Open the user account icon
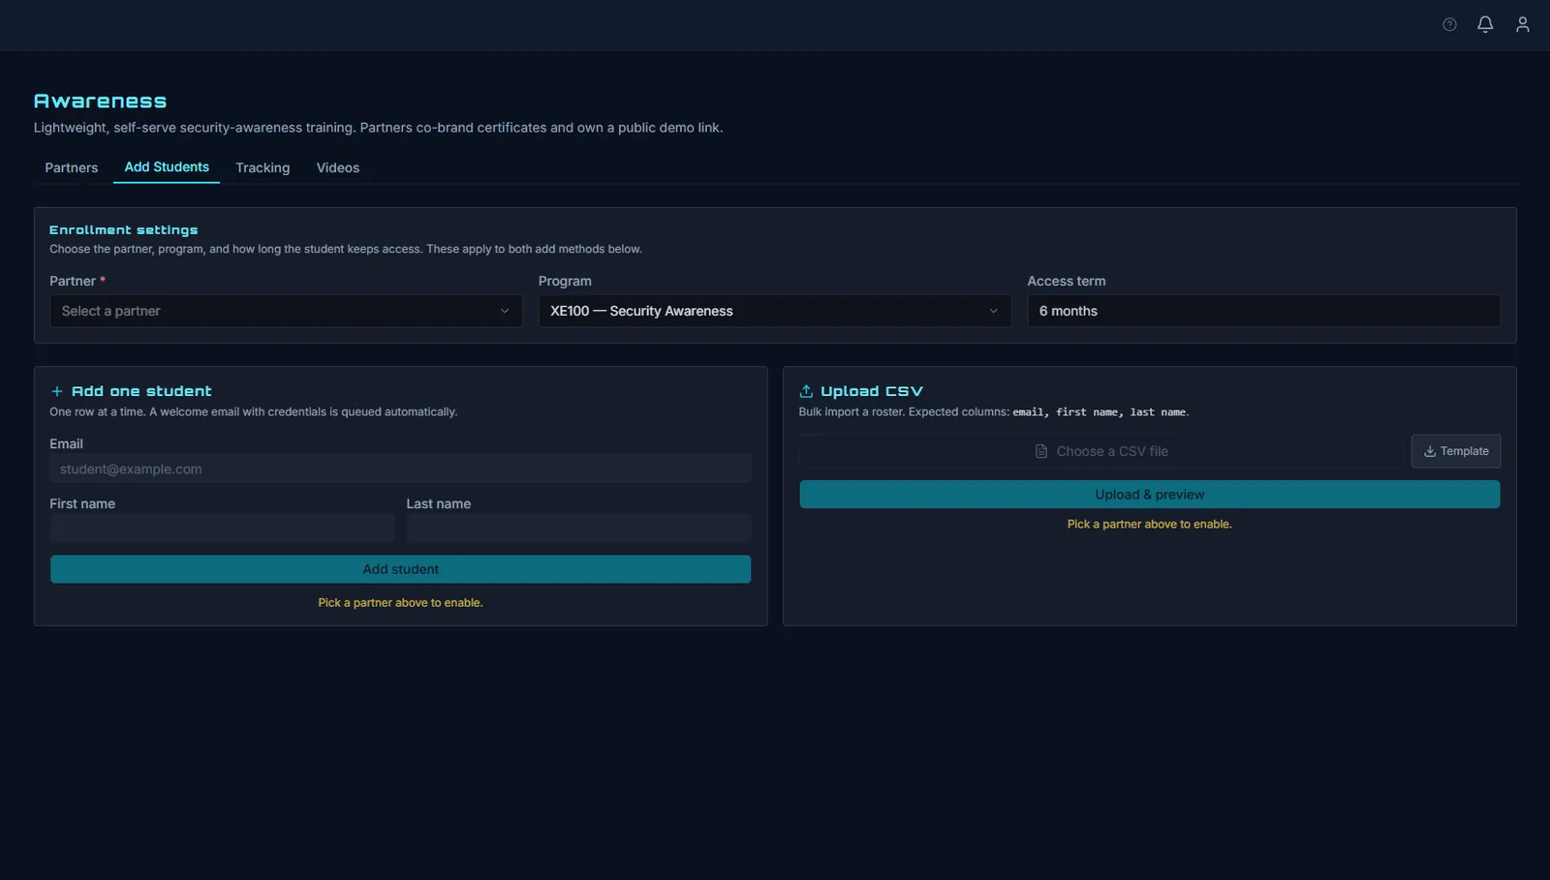Viewport: 1550px width, 880px height. (1523, 24)
